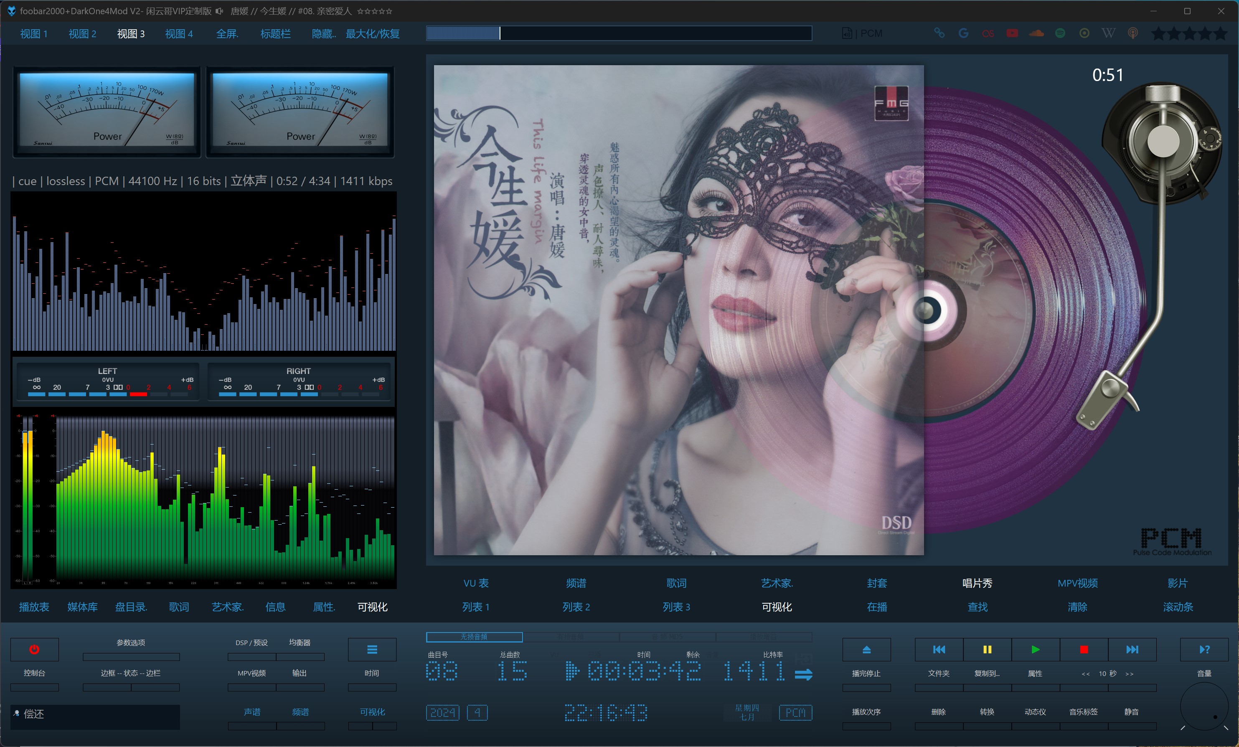
Task: Open the 均衡器 equalizer
Action: [300, 643]
